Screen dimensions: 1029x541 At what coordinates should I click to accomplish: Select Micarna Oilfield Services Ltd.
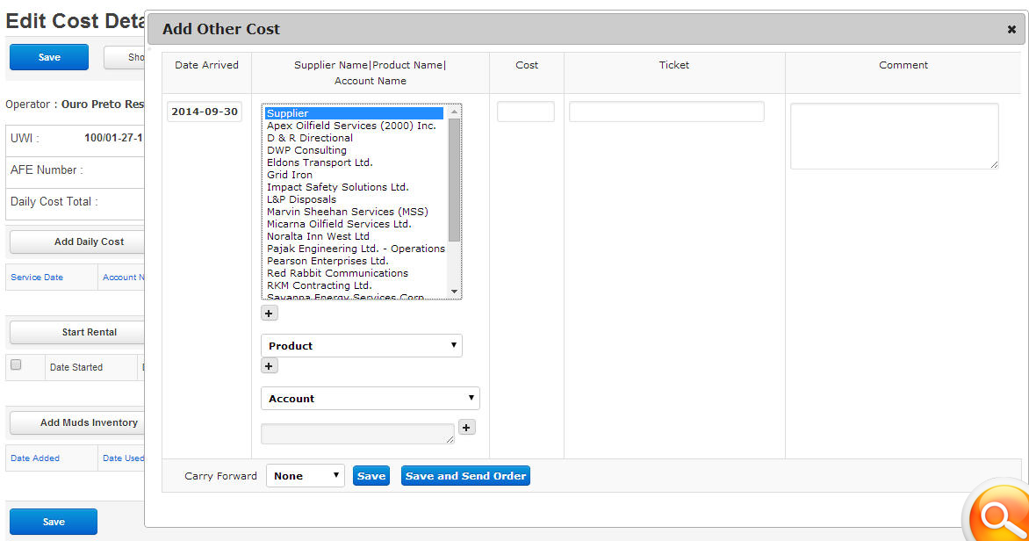(x=339, y=224)
